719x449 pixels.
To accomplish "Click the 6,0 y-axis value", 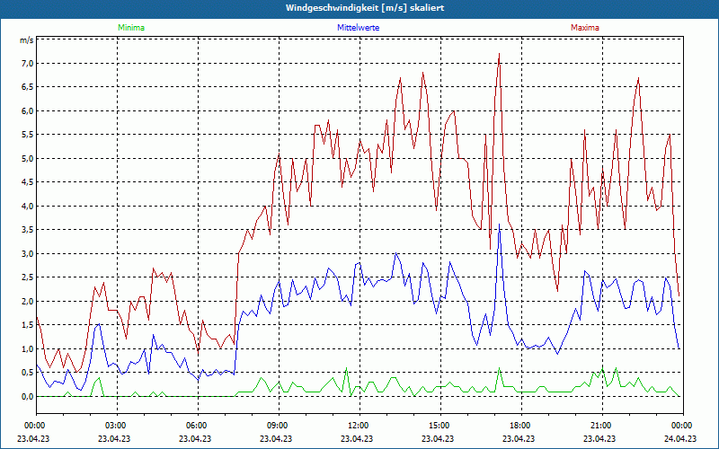I will click(27, 110).
